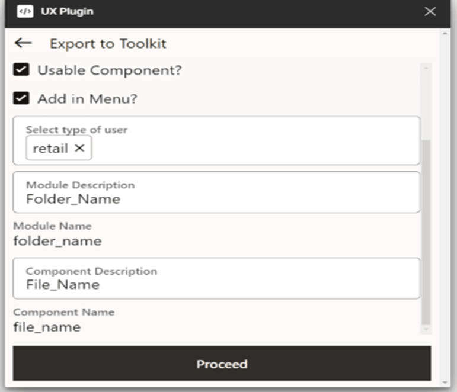This screenshot has height=392, width=457.
Task: Go back using the left arrow
Action: 23,43
